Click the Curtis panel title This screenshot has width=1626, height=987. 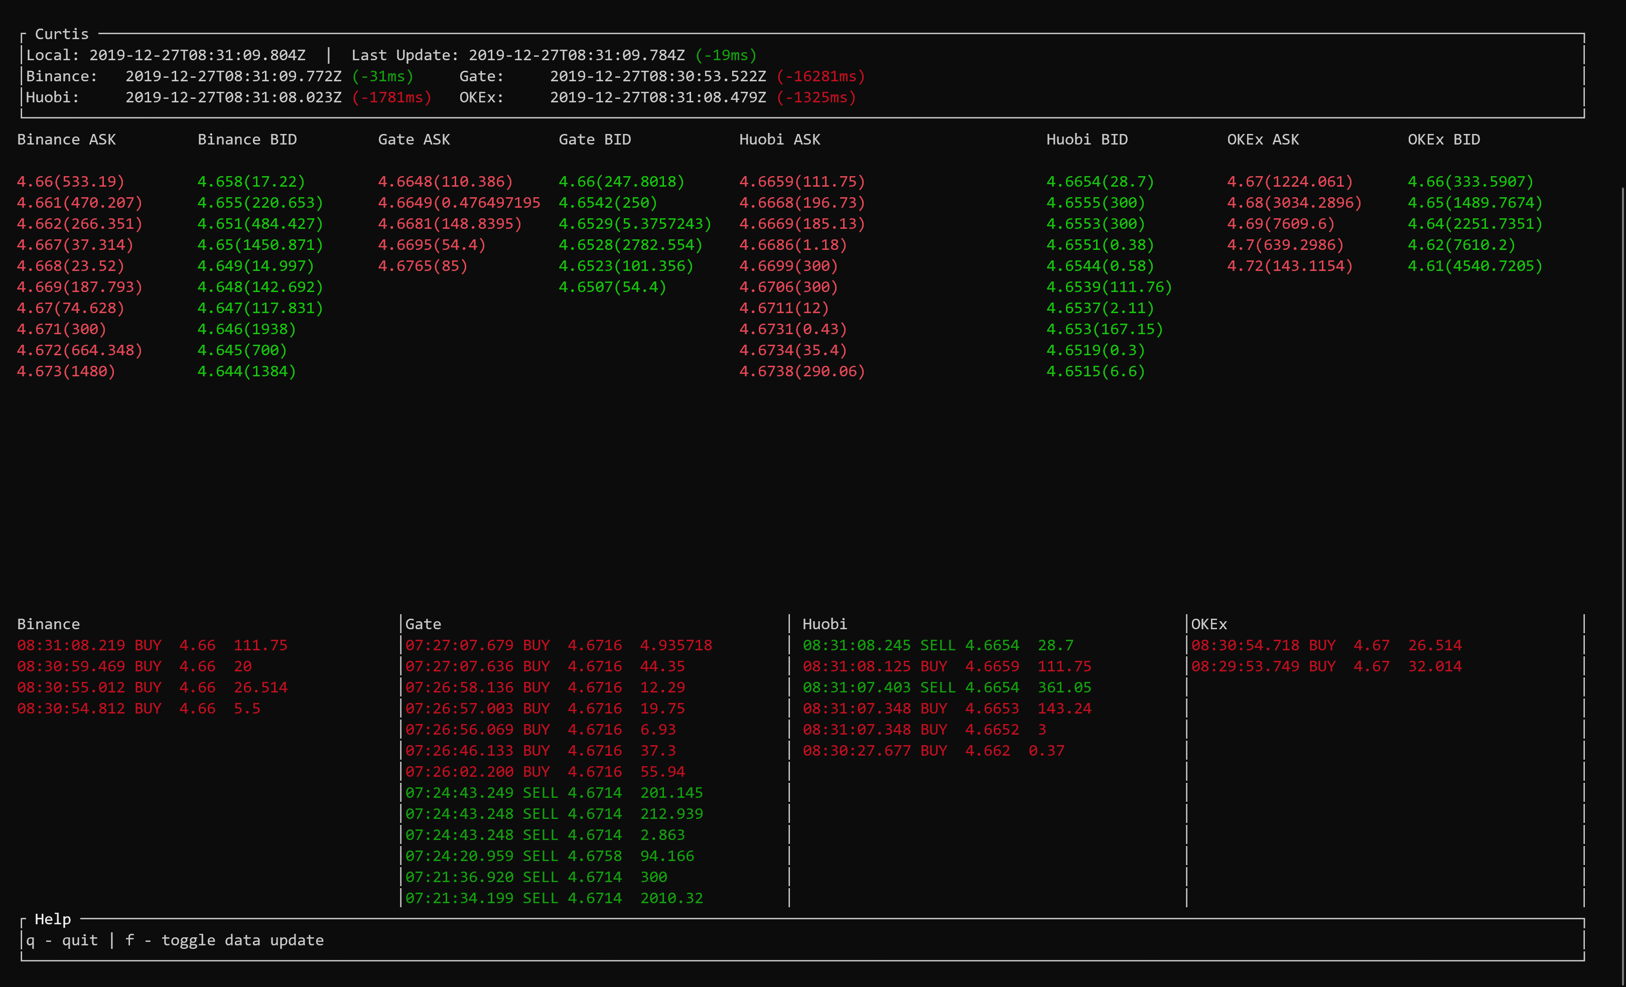pos(61,34)
